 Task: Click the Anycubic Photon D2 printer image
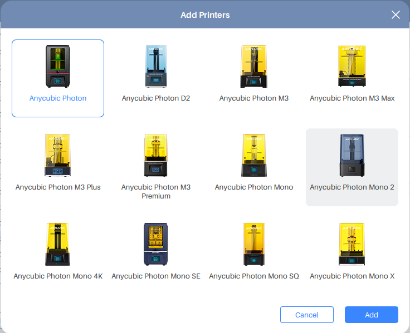pos(156,66)
